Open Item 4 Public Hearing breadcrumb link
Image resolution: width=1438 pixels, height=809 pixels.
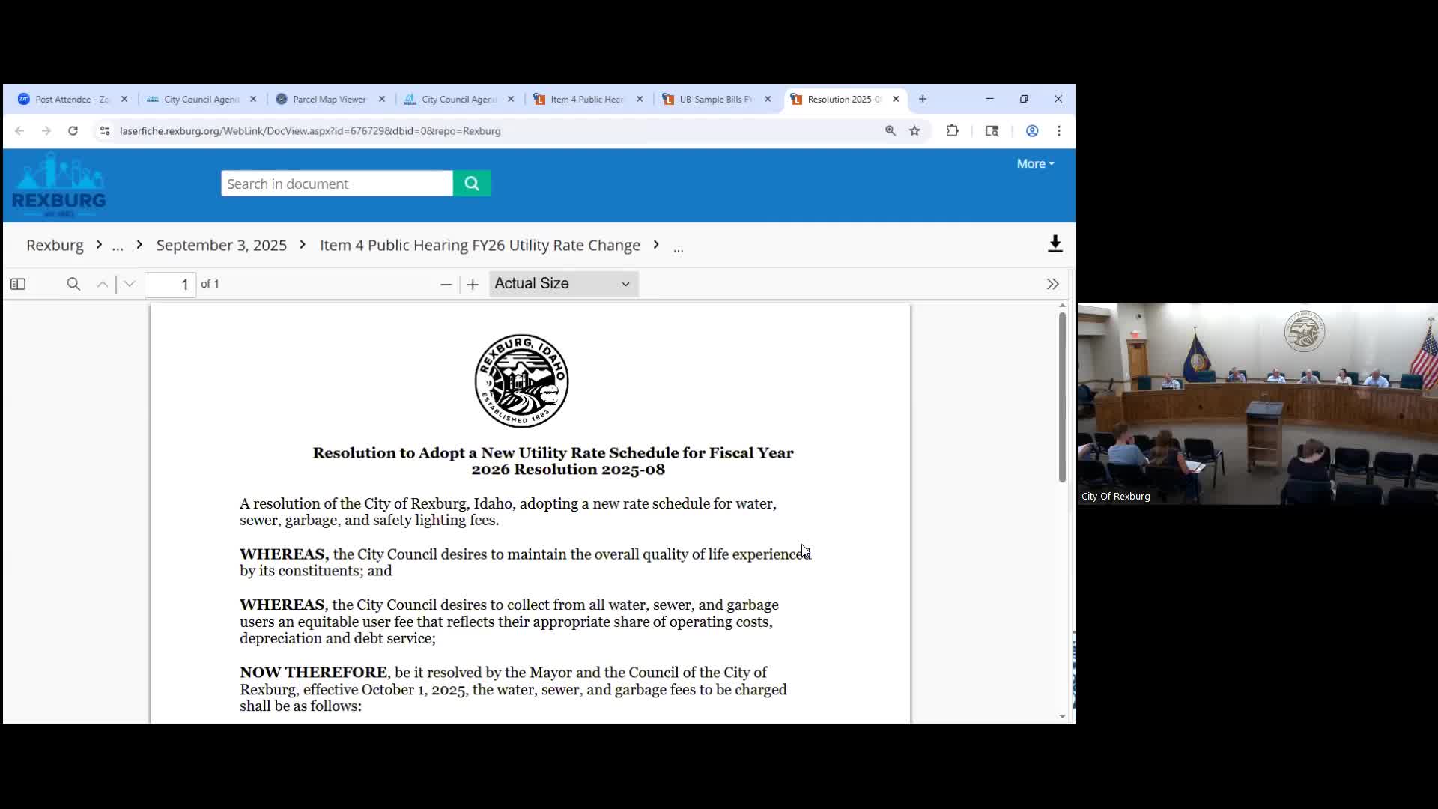[x=479, y=245]
